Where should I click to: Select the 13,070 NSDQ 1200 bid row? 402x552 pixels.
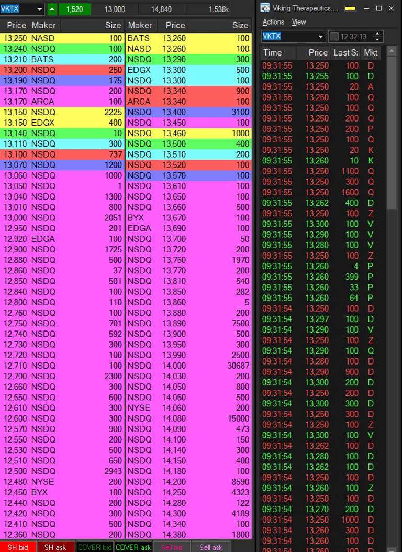[62, 165]
